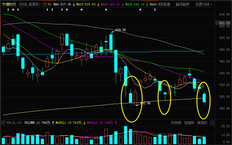Image resolution: width=232 pixels, height=145 pixels.
Task: Close the volume indicator panel
Action: (x=212, y=123)
